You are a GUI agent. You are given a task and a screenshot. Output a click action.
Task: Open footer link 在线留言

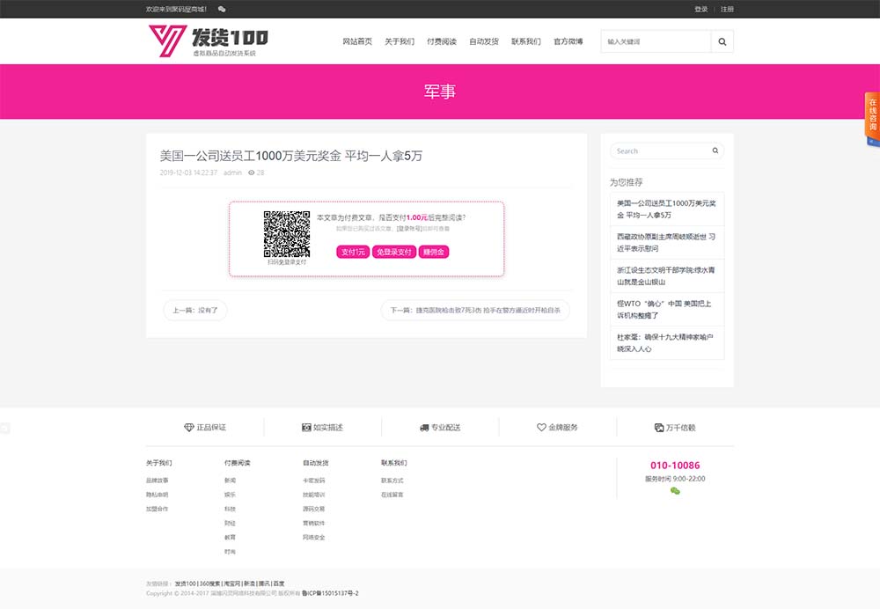coord(392,495)
